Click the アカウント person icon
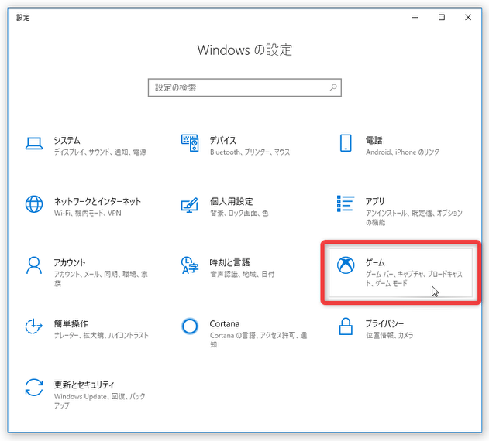Image resolution: width=489 pixels, height=441 pixels. coord(34,265)
